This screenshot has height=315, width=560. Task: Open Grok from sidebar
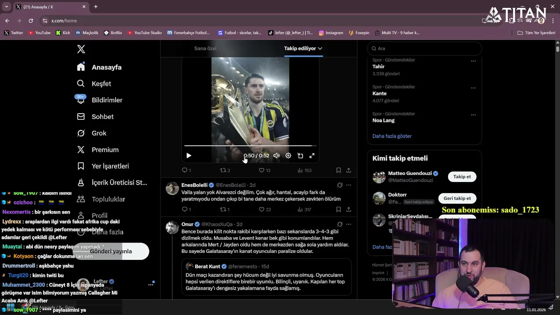coord(91,133)
